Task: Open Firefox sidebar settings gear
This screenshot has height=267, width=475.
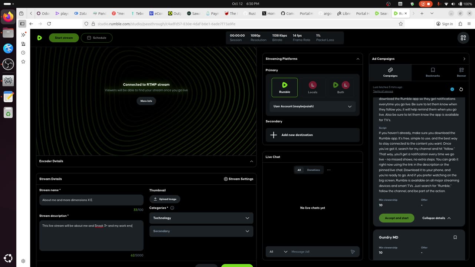Action: [x=23, y=261]
